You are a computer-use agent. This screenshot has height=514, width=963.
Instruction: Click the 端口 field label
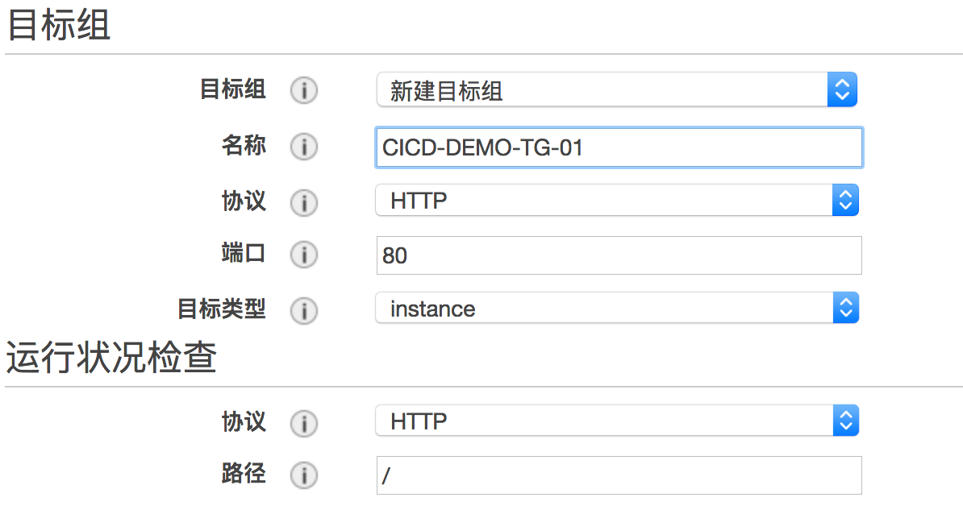pos(244,254)
